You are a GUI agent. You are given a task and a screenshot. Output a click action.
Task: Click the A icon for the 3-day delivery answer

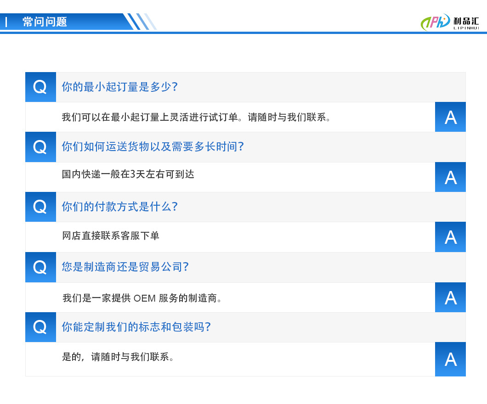point(450,177)
